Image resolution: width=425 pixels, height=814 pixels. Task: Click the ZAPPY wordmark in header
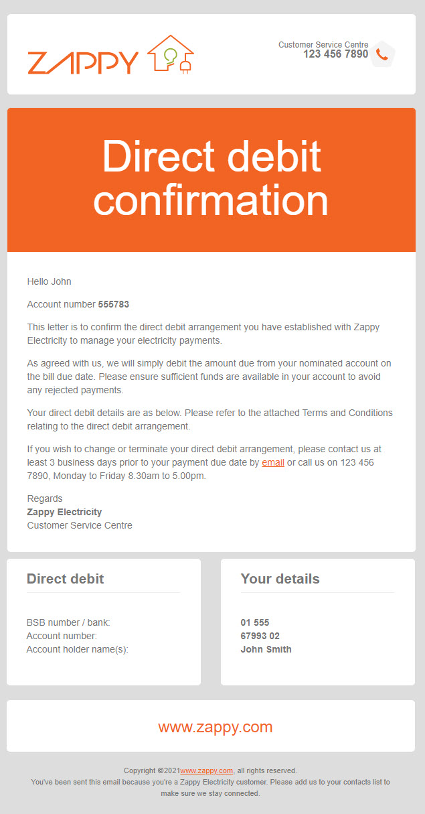coord(83,62)
